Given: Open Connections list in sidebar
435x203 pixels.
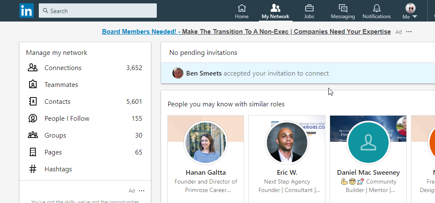Looking at the screenshot, I should 63,68.
